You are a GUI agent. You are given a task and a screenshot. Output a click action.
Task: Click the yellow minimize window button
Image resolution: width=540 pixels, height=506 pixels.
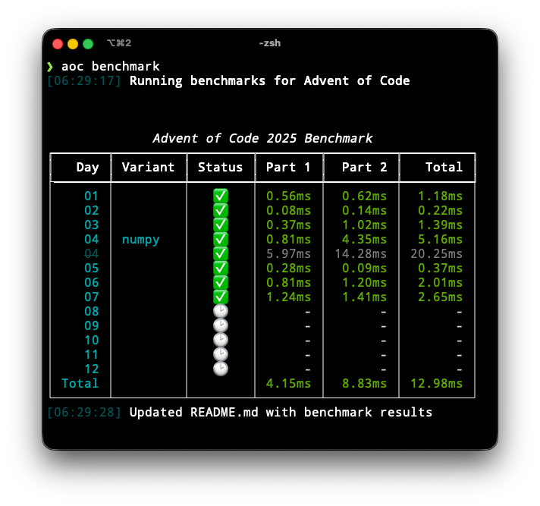click(73, 44)
